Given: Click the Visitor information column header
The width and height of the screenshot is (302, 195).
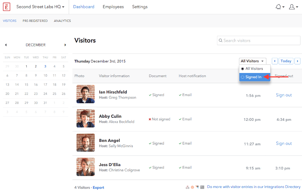Looking at the screenshot, I should [x=114, y=76].
